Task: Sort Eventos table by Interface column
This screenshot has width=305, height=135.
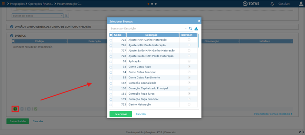Action: (x=292, y=41)
